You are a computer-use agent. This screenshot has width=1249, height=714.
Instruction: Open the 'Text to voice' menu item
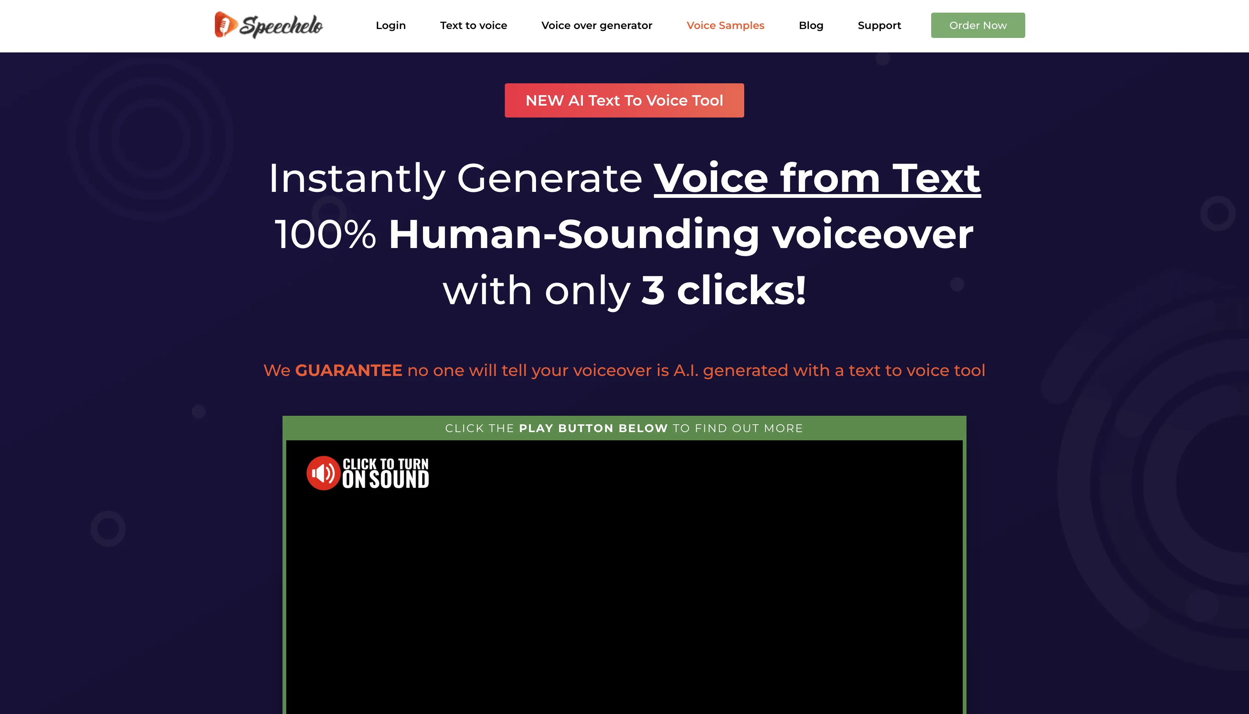(474, 25)
